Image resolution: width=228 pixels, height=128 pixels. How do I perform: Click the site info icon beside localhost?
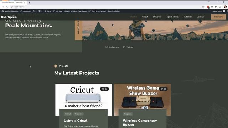(x=12, y=7)
